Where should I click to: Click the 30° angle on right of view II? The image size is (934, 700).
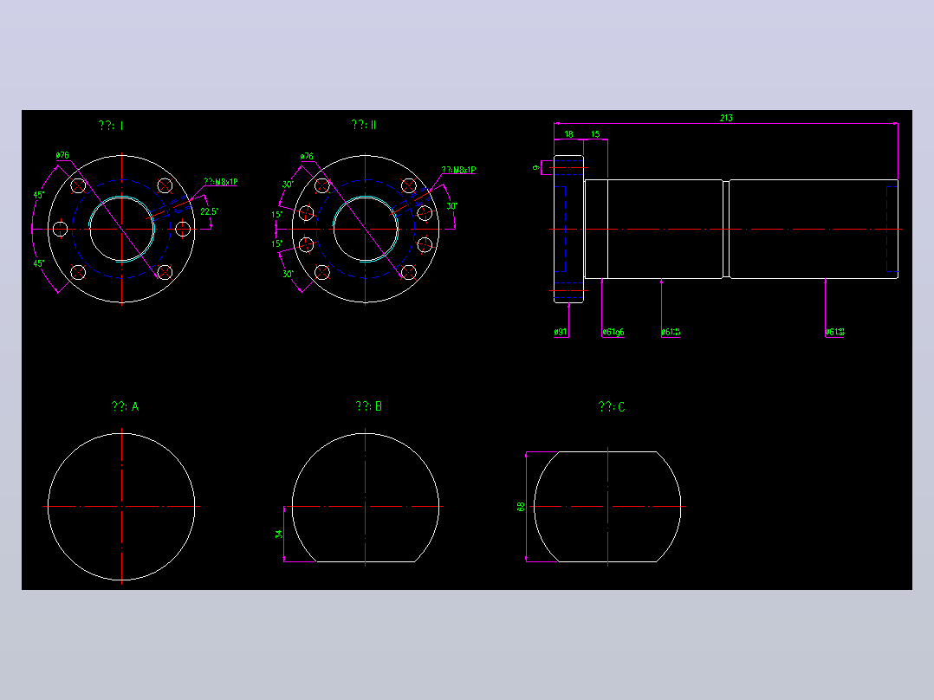452,206
